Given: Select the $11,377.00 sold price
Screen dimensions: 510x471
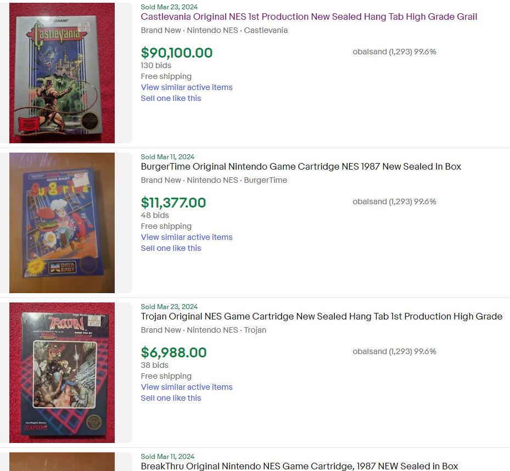Looking at the screenshot, I should (x=173, y=203).
